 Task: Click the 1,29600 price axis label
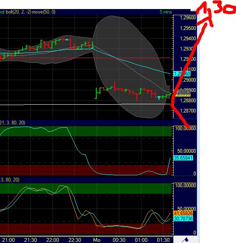(188, 18)
